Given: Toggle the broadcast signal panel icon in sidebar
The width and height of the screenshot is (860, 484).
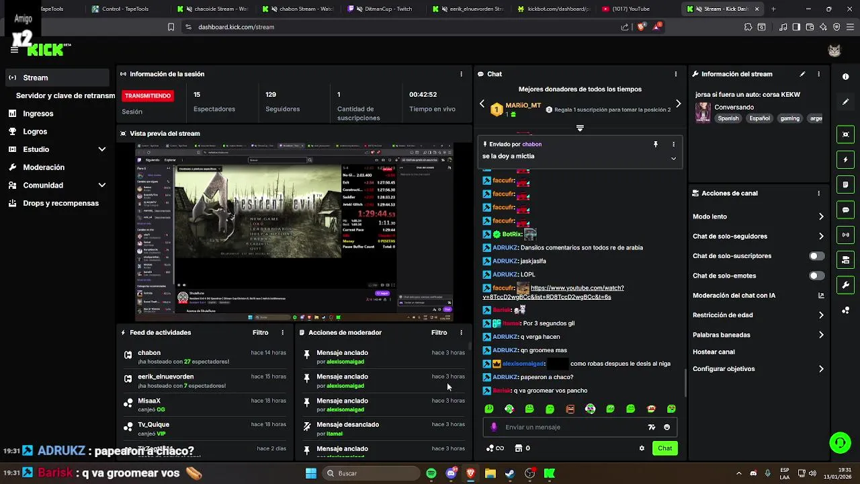Looking at the screenshot, I should pos(845,235).
